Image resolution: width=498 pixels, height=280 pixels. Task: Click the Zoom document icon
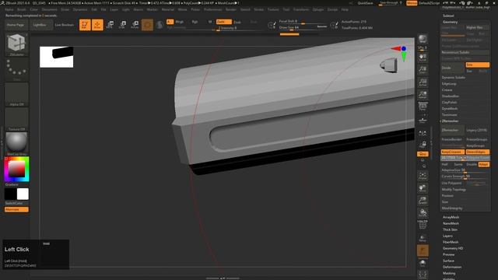[x=423, y=70]
